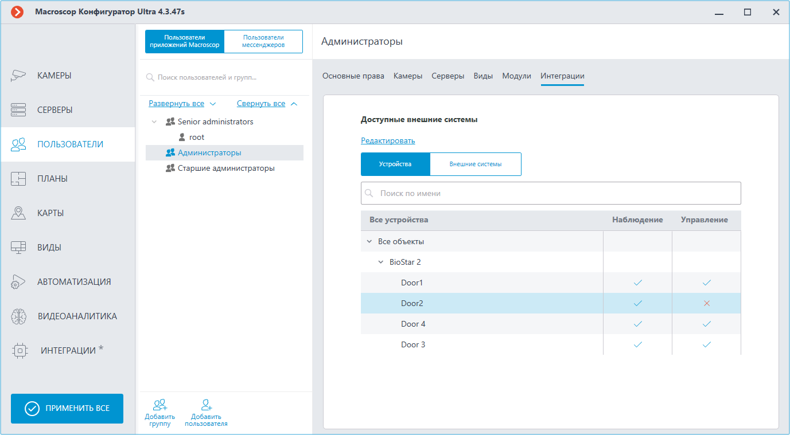The height and width of the screenshot is (435, 790).
Task: Select the Door2 row name
Action: coord(413,304)
